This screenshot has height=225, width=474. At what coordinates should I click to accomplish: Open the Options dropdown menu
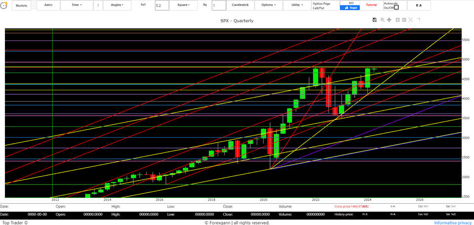point(269,5)
